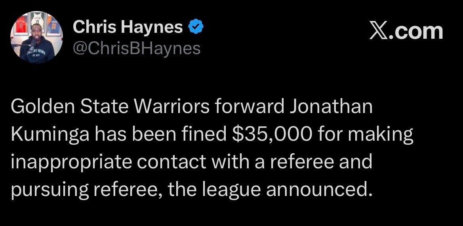463x226 pixels.
Task: Click the word 'inappropriate' in the tweet
Action: tap(63, 162)
